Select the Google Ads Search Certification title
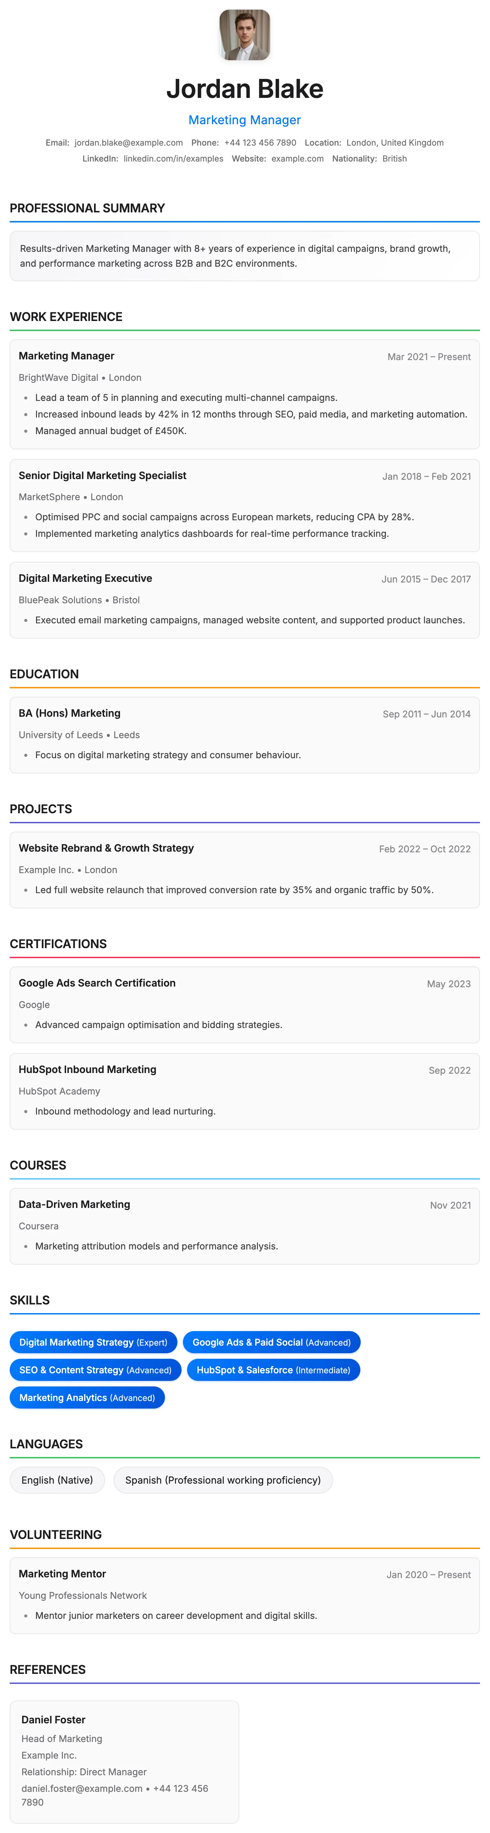This screenshot has width=490, height=1833. tap(97, 983)
